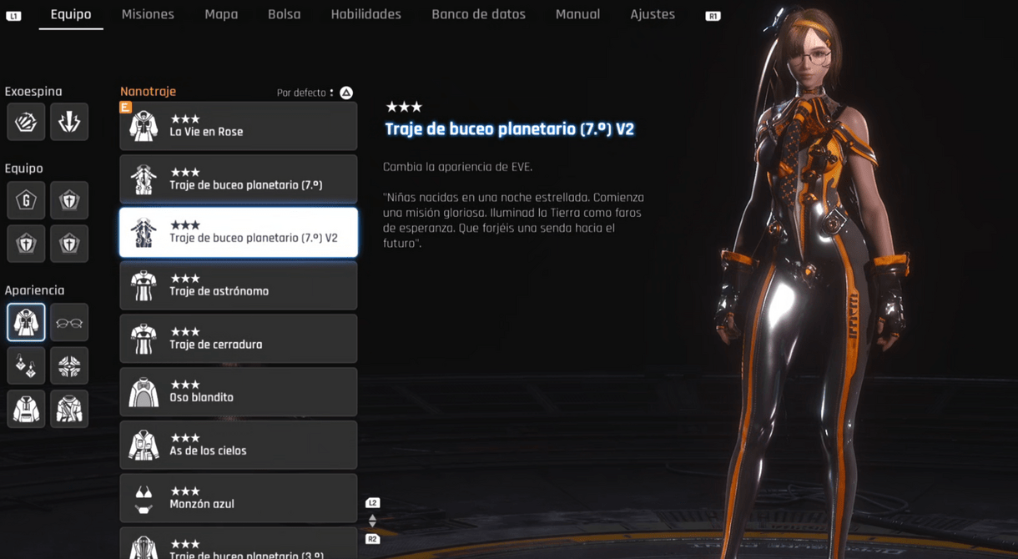The image size is (1018, 559).
Task: Click the text Cambia la apariencia de EVE
Action: pos(457,167)
